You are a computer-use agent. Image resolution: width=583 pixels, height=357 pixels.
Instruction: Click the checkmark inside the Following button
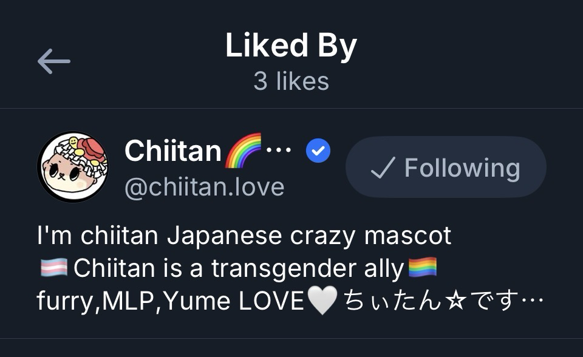click(383, 168)
